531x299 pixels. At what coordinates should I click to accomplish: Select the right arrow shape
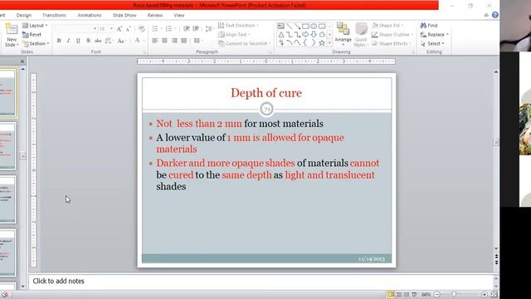[305, 34]
